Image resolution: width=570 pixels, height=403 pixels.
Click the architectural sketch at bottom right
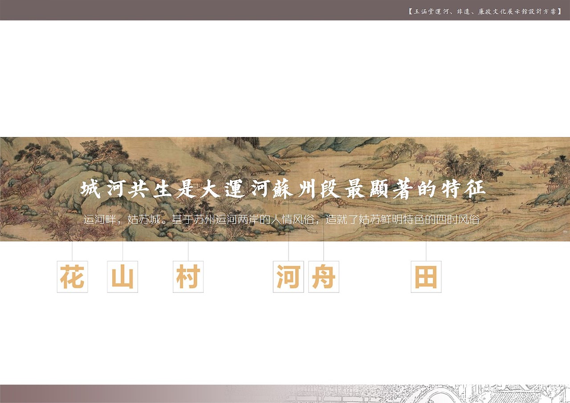click(445, 394)
